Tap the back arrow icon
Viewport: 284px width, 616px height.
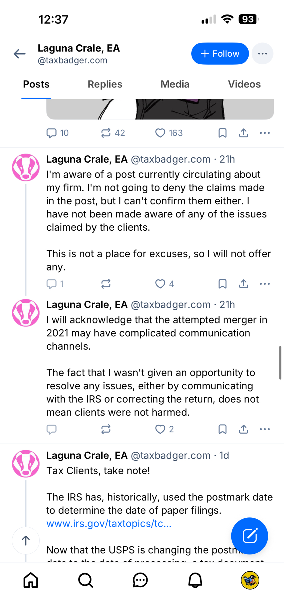[x=19, y=54]
